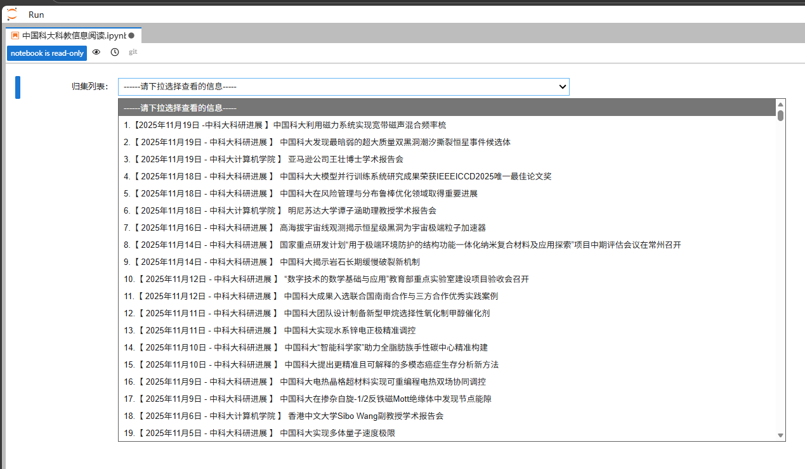Select item 19 about 多体量子速度极限
This screenshot has height=469, width=805.
(x=447, y=433)
